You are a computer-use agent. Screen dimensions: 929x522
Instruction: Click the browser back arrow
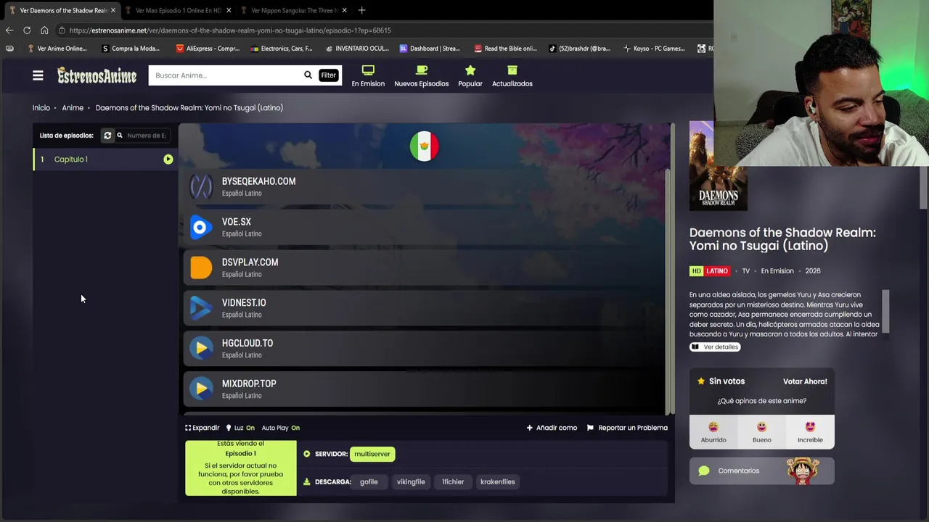pyautogui.click(x=9, y=30)
